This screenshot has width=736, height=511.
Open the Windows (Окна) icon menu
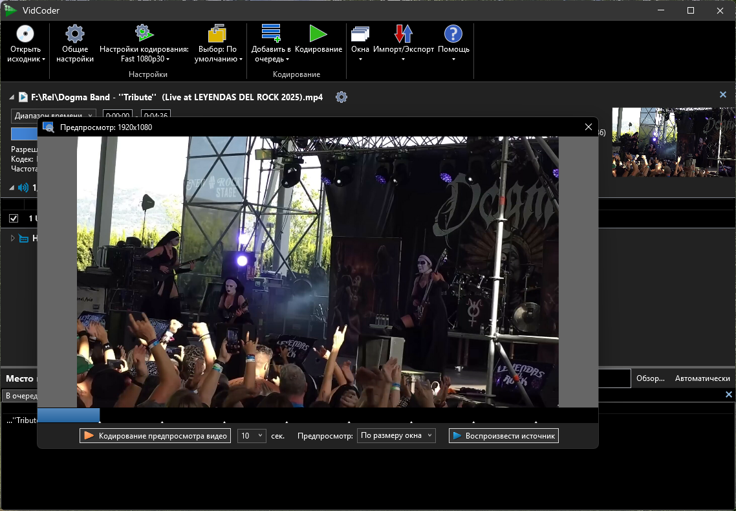point(360,34)
